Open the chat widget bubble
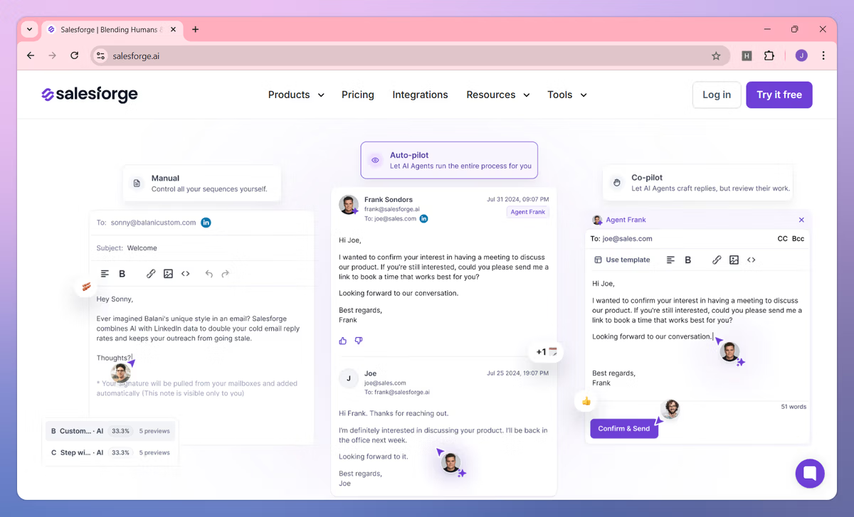854x517 pixels. [810, 473]
